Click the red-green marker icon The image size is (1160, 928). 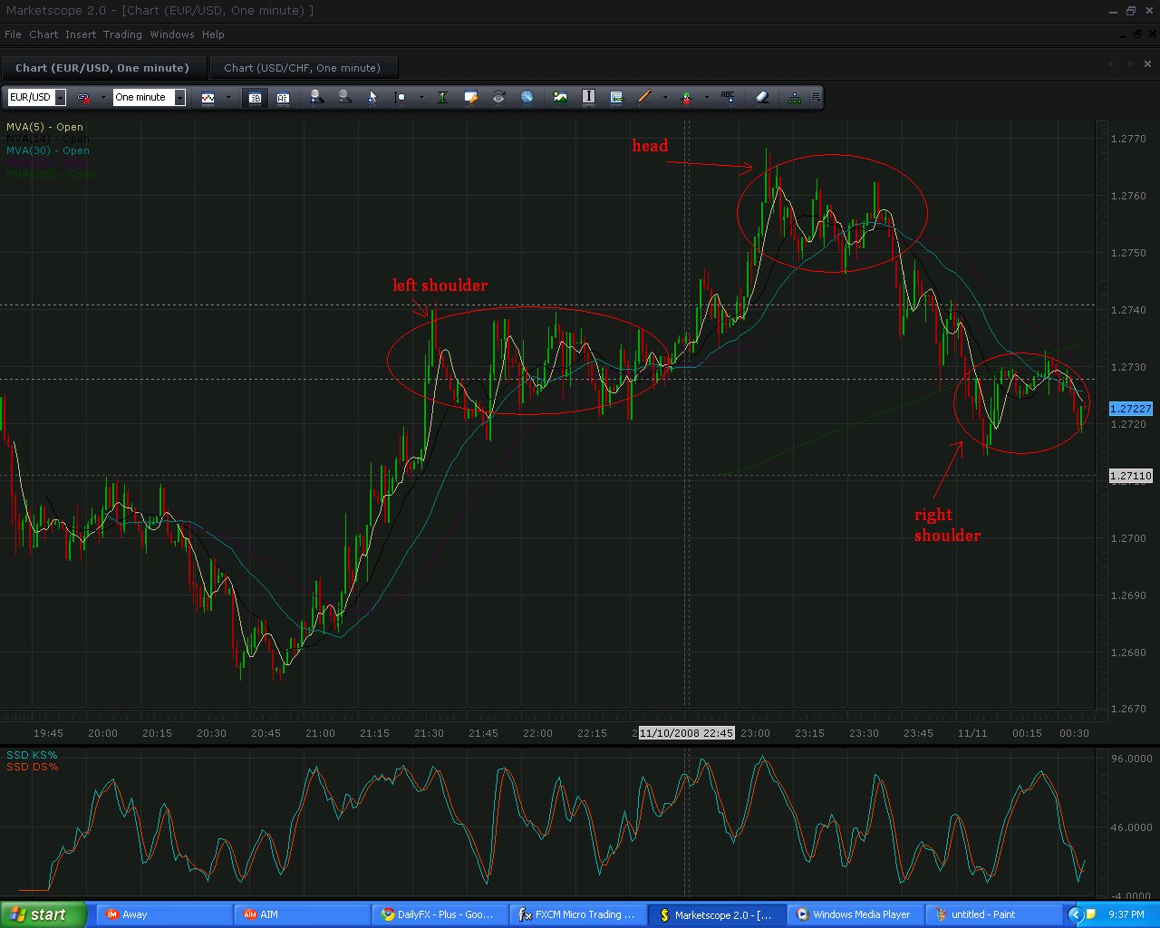coord(685,97)
